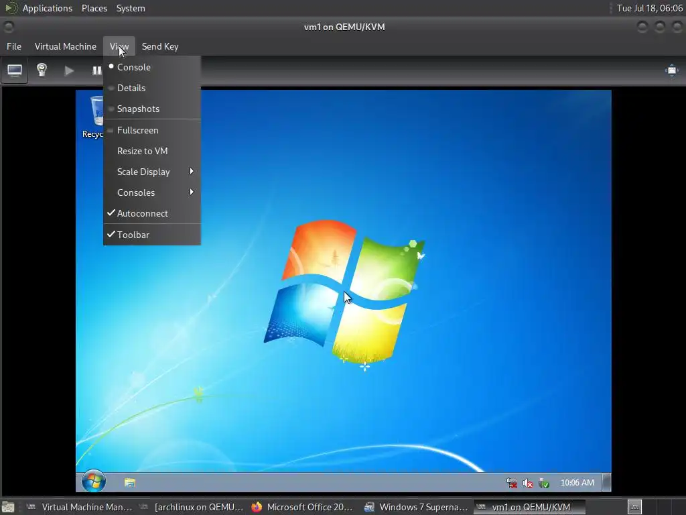Screen dimensions: 686x515
Task: Open window menu button at titlebar left
Action: tap(8, 27)
